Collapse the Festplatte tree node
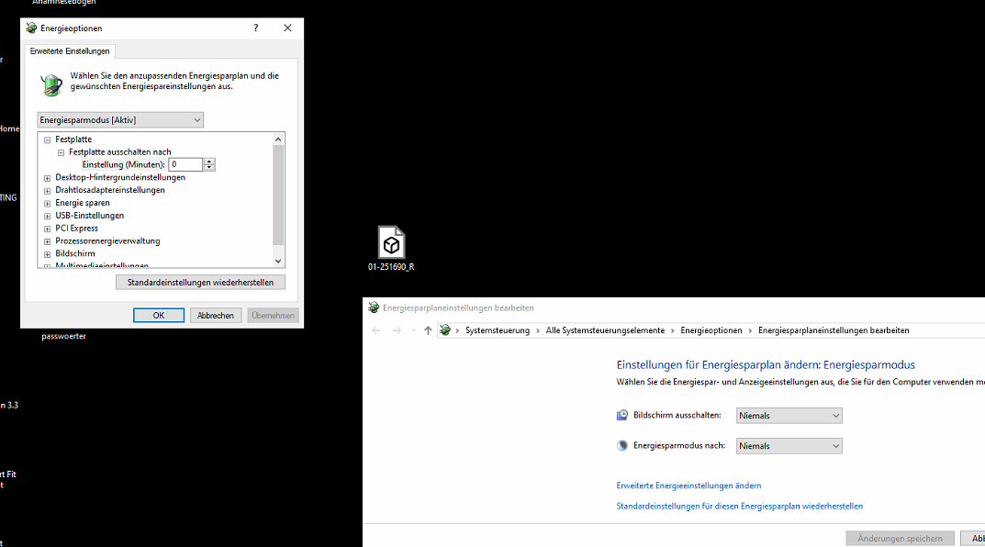This screenshot has width=985, height=547. (x=47, y=140)
